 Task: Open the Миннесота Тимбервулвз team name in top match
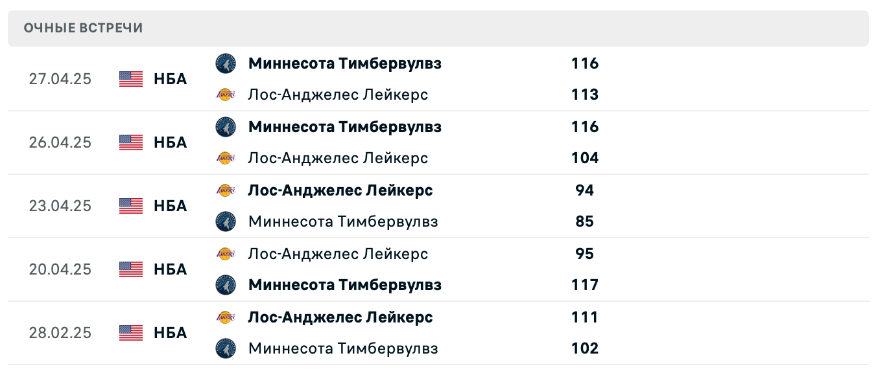tap(344, 63)
